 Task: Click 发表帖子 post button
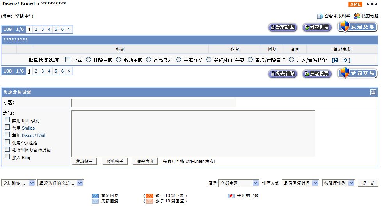[84, 161]
